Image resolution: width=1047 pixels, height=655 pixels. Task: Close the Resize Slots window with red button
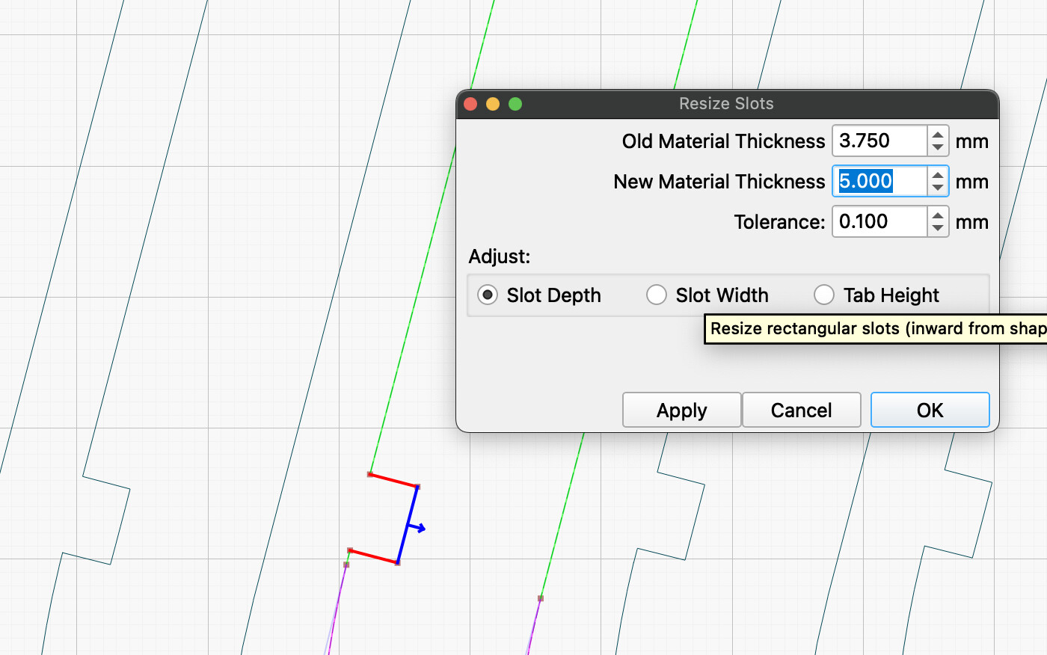(x=470, y=104)
